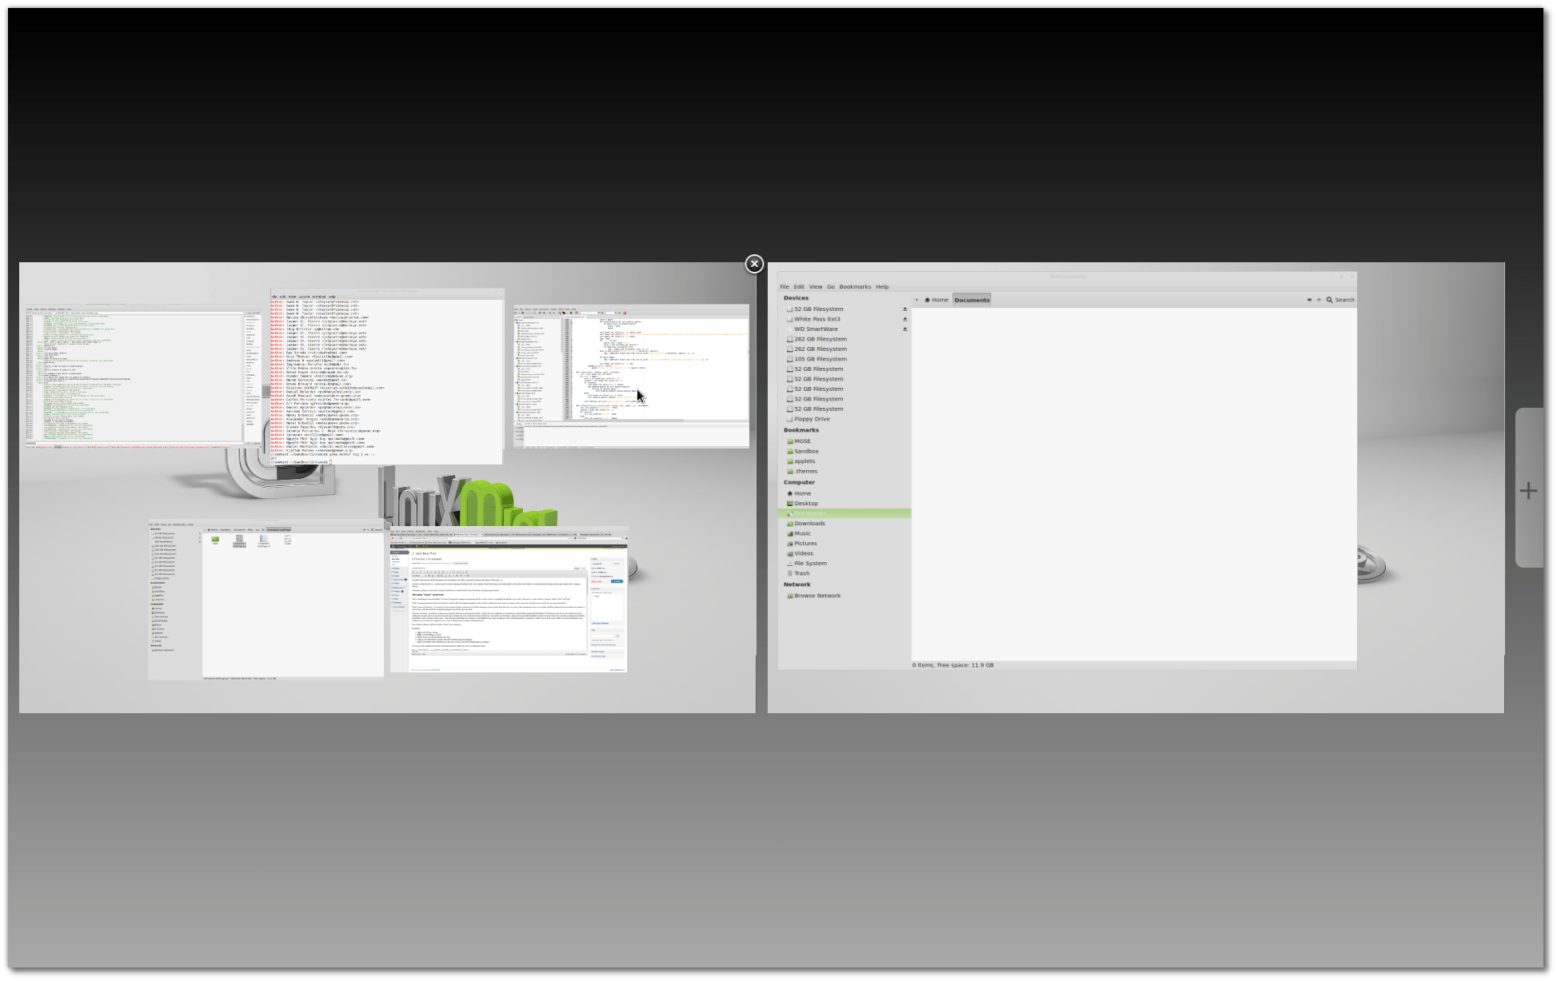Click the add workspace plus button
The image size is (1557, 981).
click(1528, 490)
